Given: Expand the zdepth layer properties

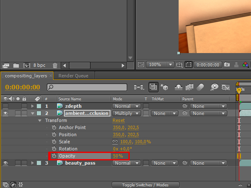Looking at the screenshot, I should coord(33,106).
